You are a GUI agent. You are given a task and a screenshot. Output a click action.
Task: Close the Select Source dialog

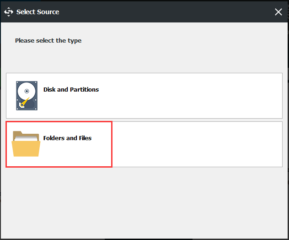tap(278, 12)
